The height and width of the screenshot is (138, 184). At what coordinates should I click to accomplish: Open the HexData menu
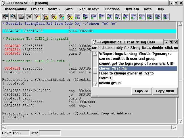click(132, 9)
